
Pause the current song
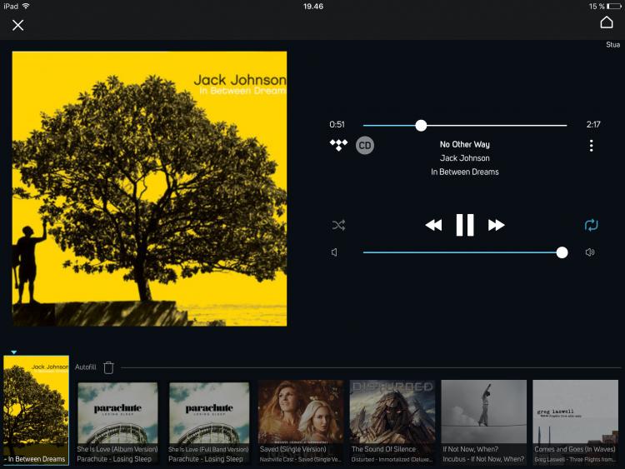coord(465,225)
